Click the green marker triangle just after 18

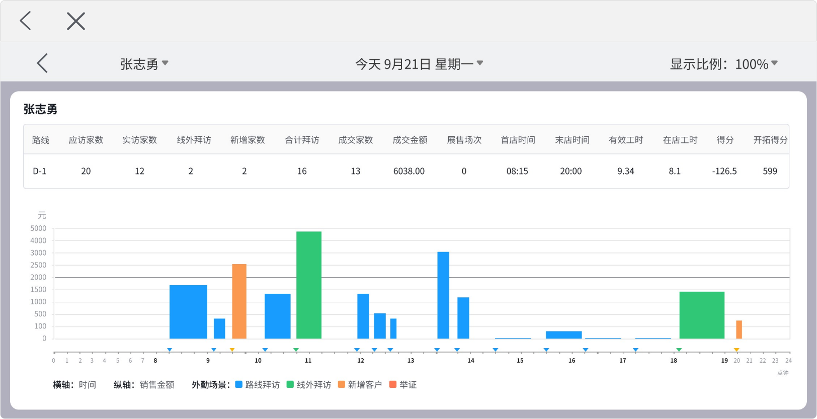click(x=679, y=350)
